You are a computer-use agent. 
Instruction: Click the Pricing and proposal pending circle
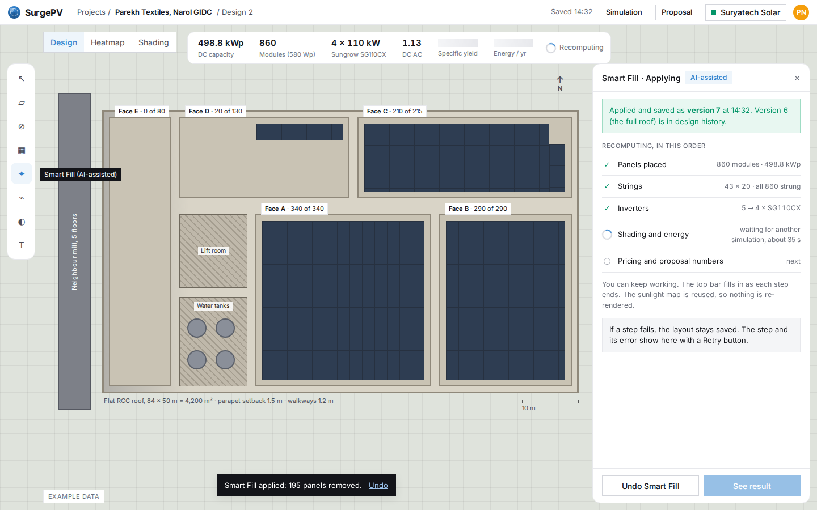coord(607,261)
